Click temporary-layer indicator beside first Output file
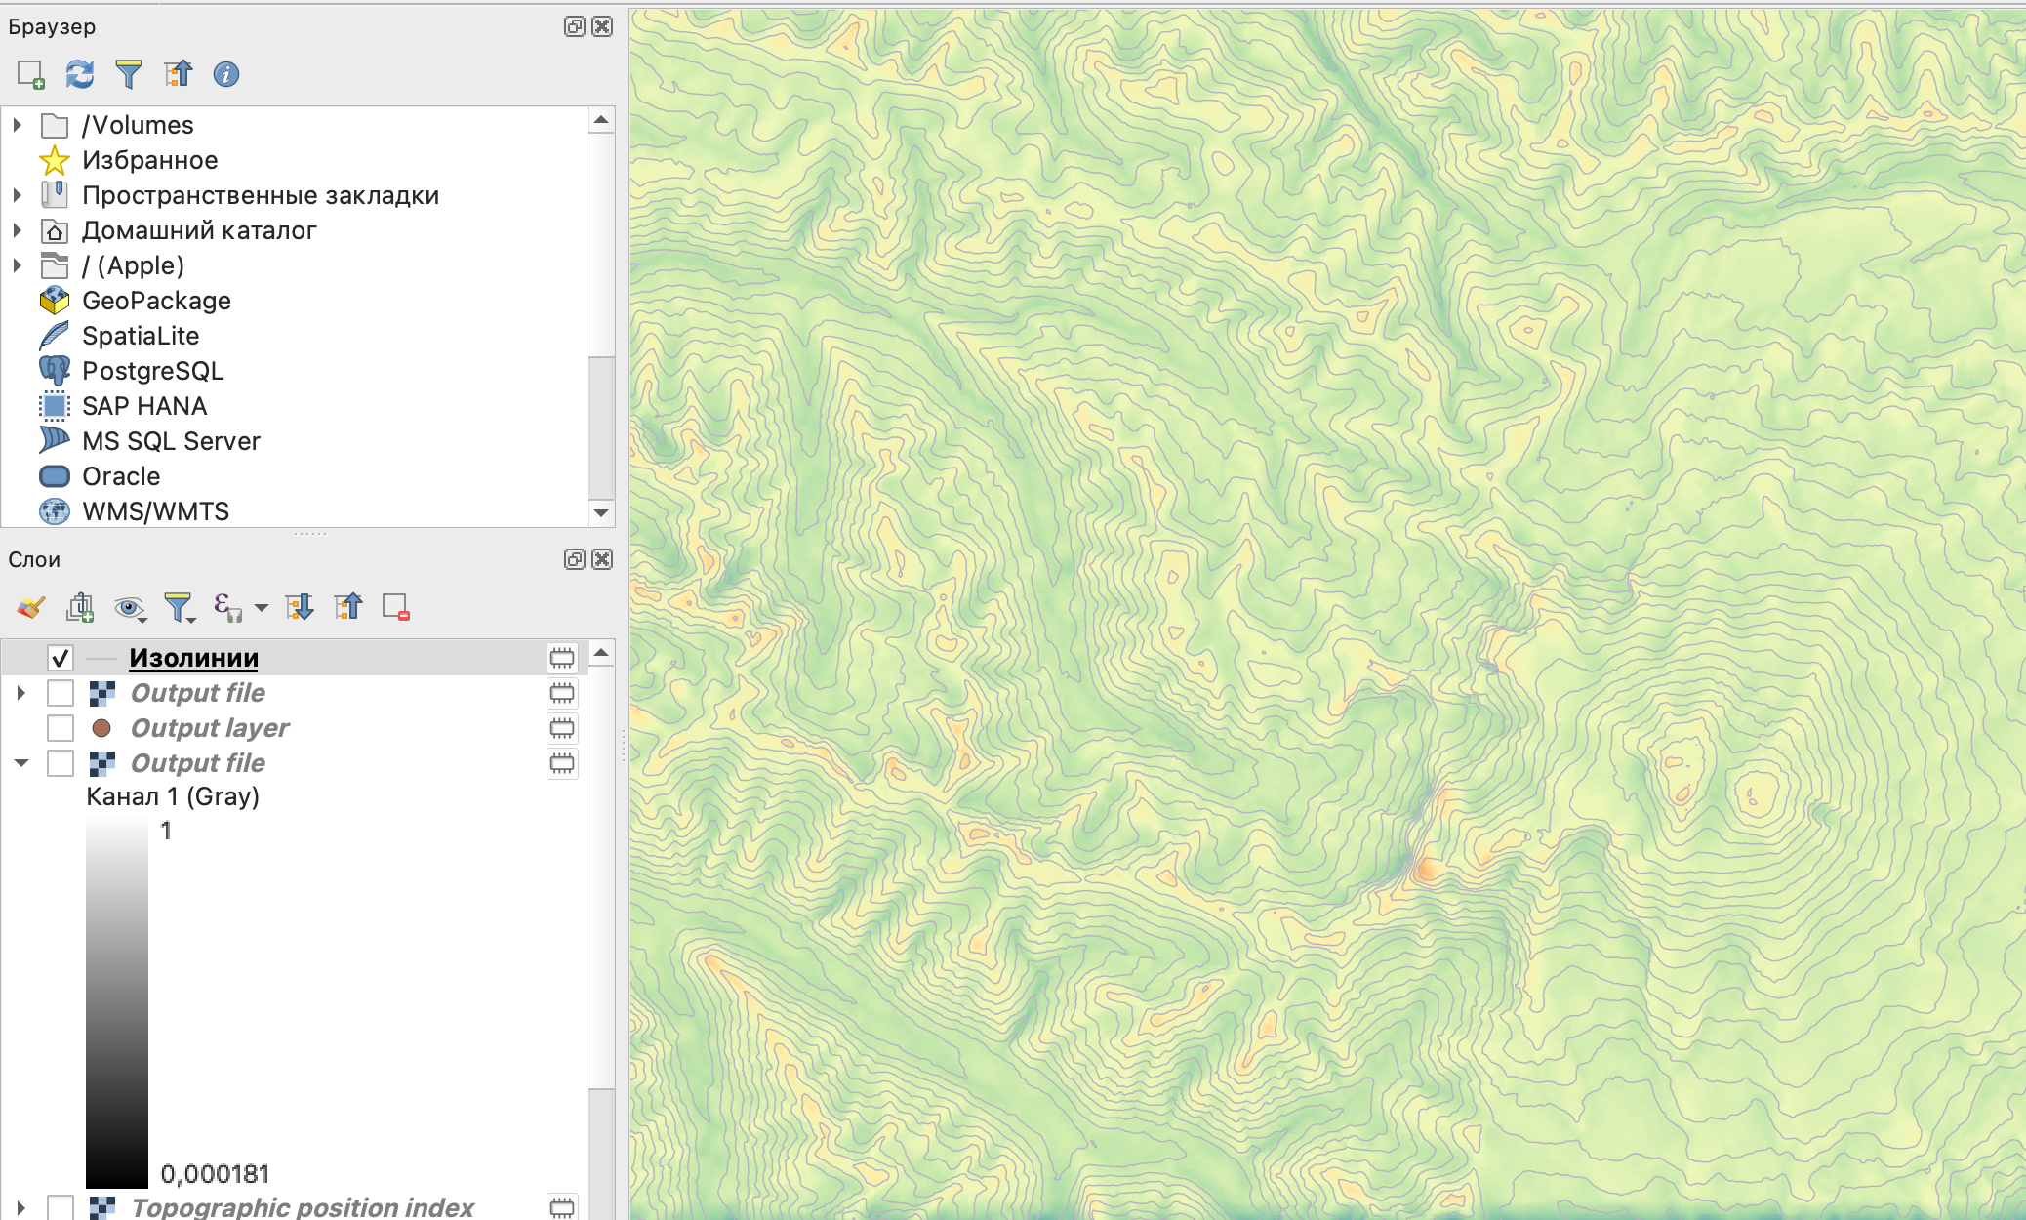The height and width of the screenshot is (1220, 2026). click(562, 693)
